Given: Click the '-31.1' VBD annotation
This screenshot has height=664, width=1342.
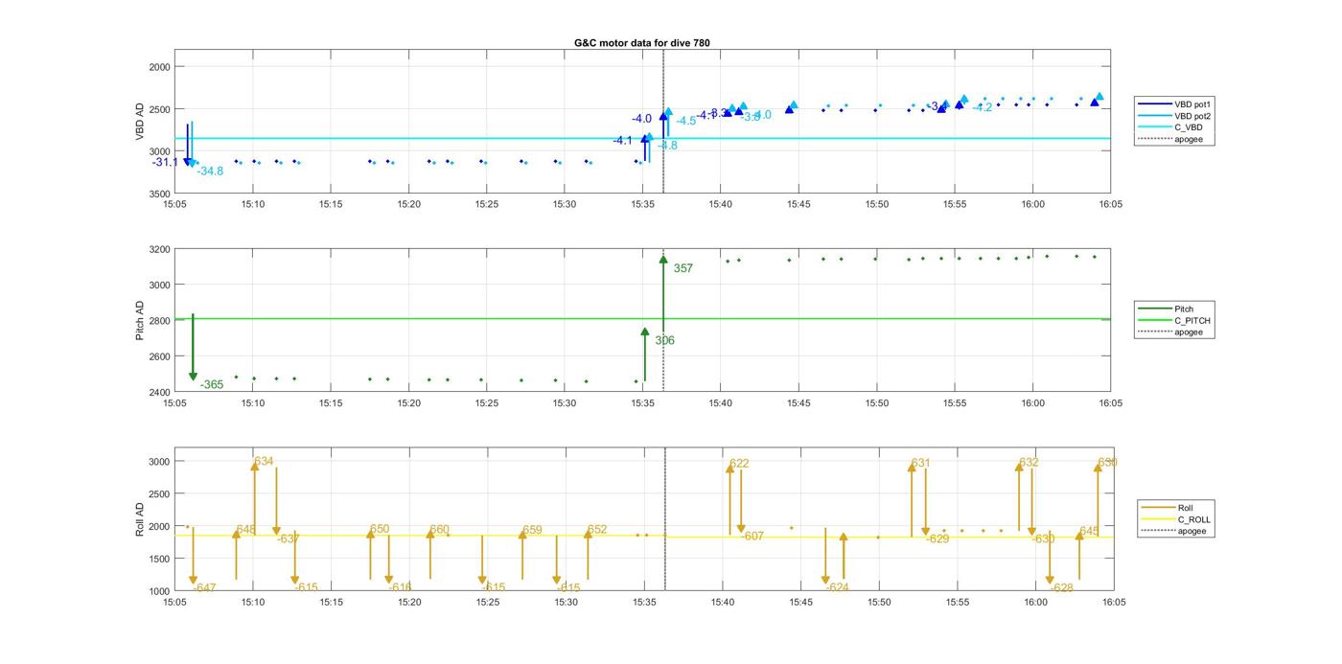Looking at the screenshot, I should (165, 162).
